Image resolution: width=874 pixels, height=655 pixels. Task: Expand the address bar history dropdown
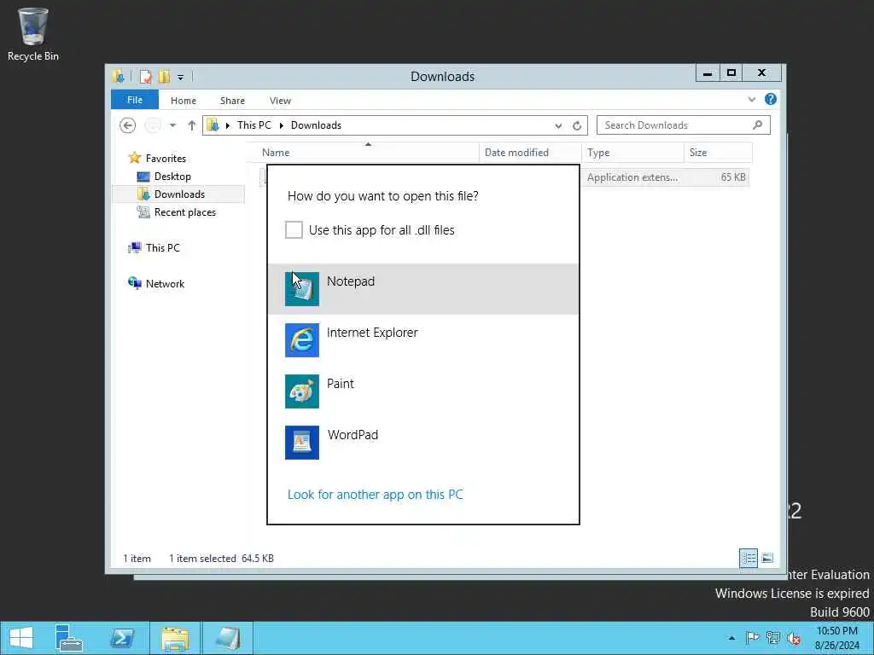558,126
